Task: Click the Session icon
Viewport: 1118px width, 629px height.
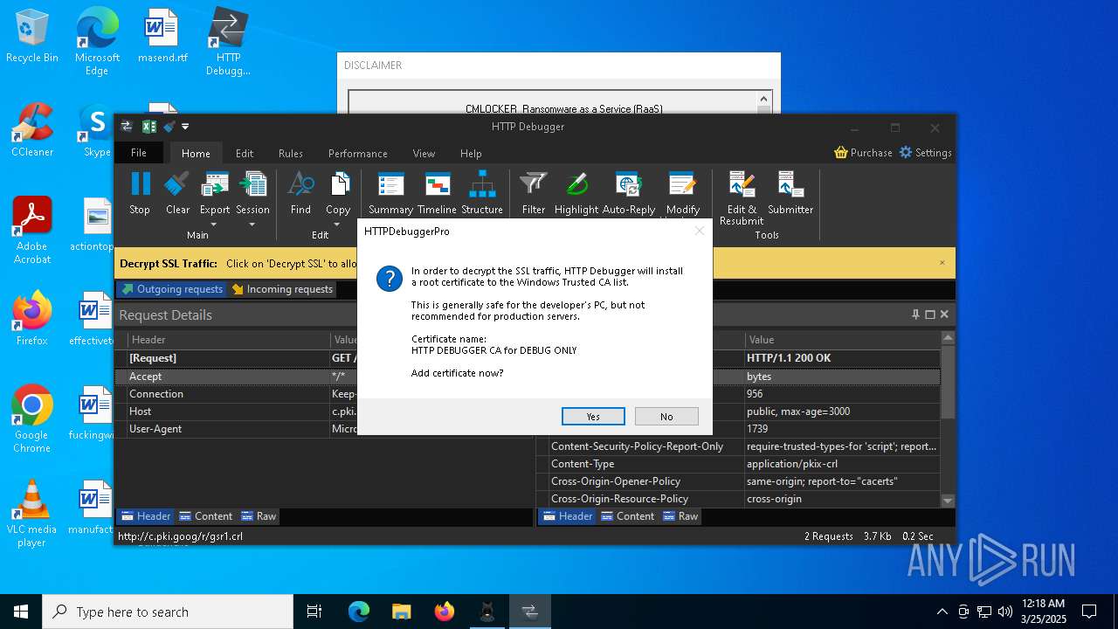Action: tap(252, 184)
